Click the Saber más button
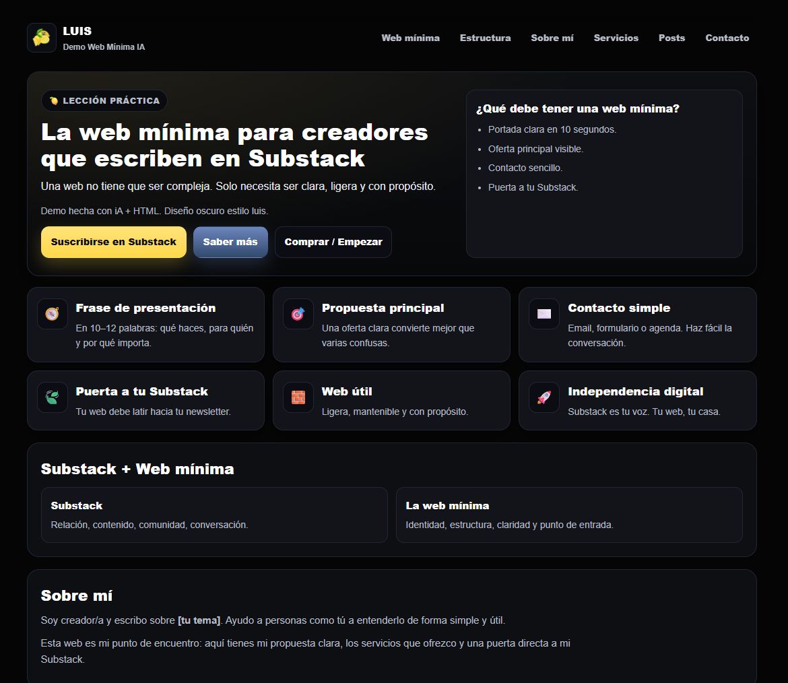Image resolution: width=788 pixels, height=683 pixels. coord(230,242)
